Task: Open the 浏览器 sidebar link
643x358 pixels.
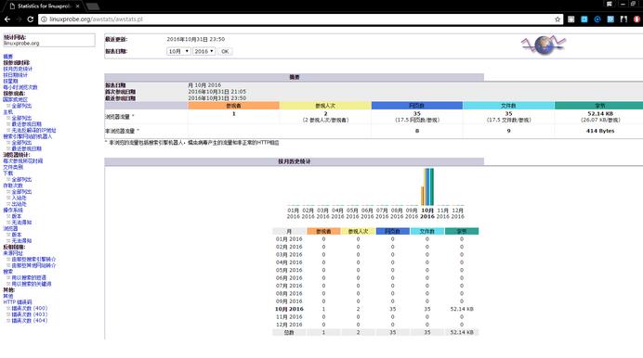Action: [10, 228]
